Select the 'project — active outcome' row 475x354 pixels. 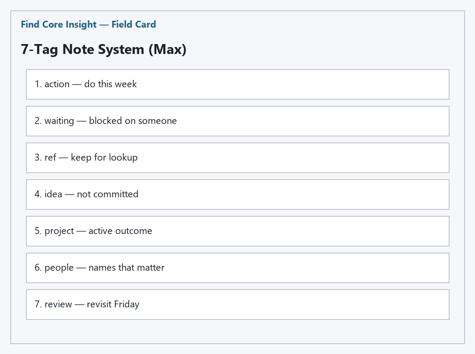(237, 231)
